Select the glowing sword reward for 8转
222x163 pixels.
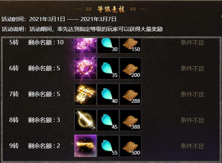point(85,120)
